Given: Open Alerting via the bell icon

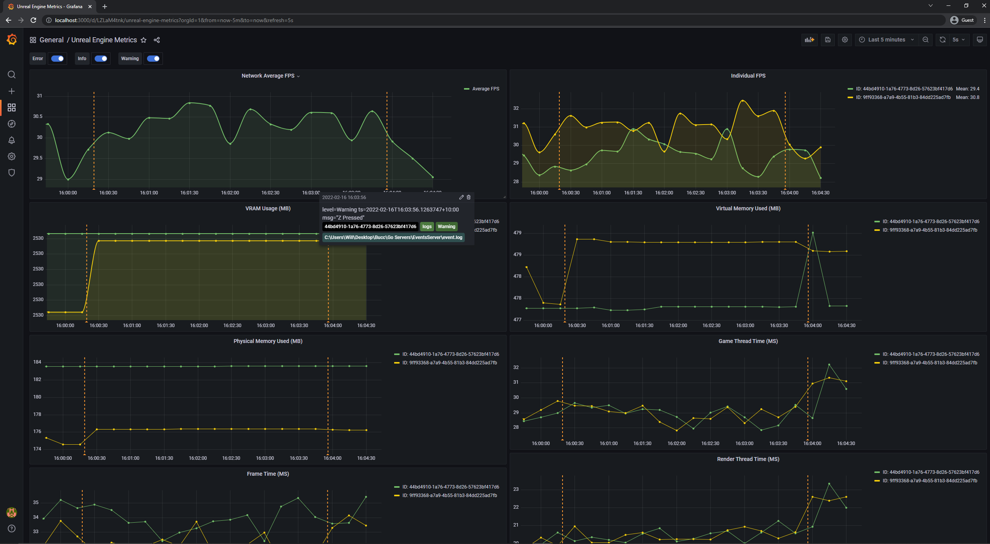Looking at the screenshot, I should click(12, 140).
